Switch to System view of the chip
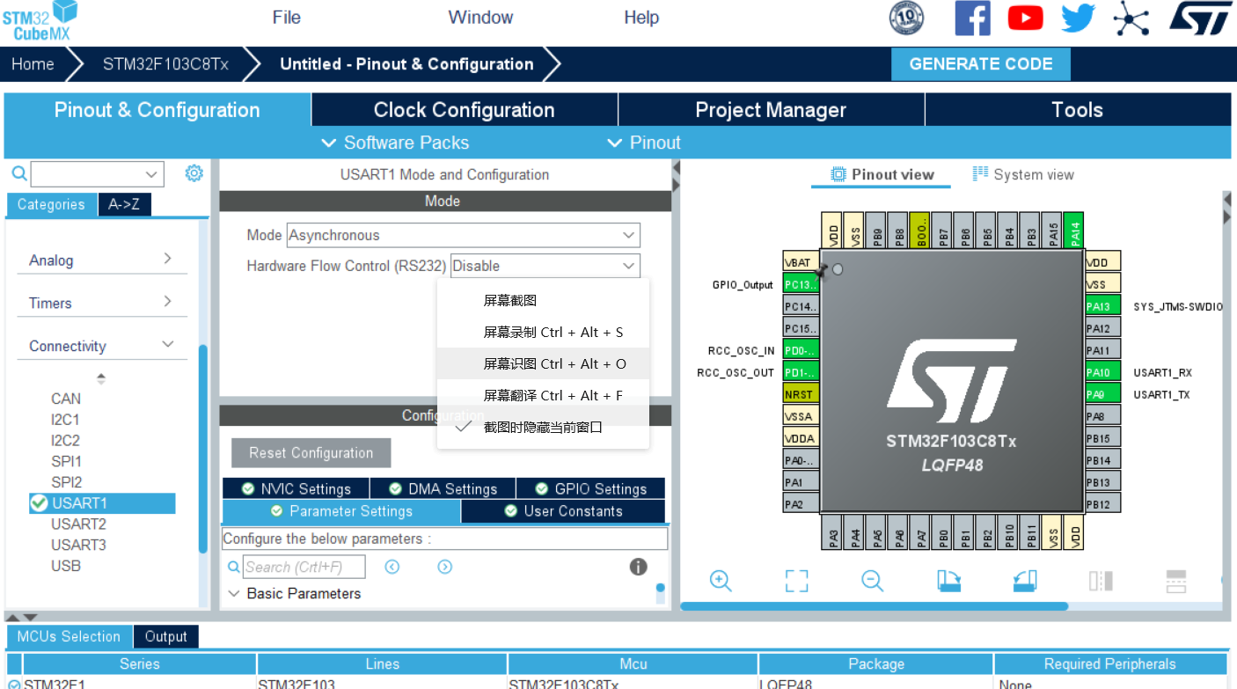Image resolution: width=1237 pixels, height=689 pixels. pos(1023,174)
